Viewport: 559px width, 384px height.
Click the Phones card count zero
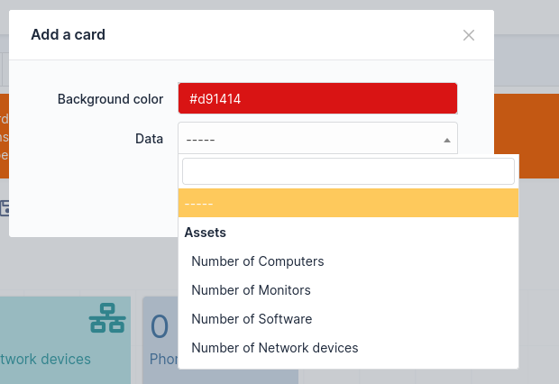[160, 326]
